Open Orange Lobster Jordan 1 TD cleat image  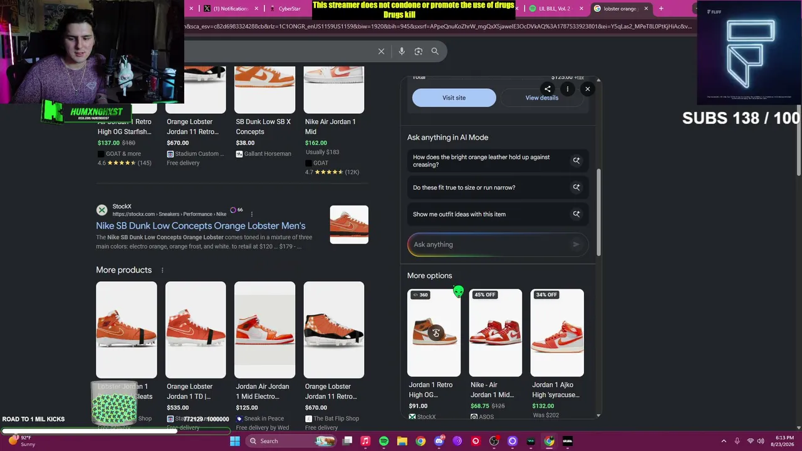pos(195,329)
